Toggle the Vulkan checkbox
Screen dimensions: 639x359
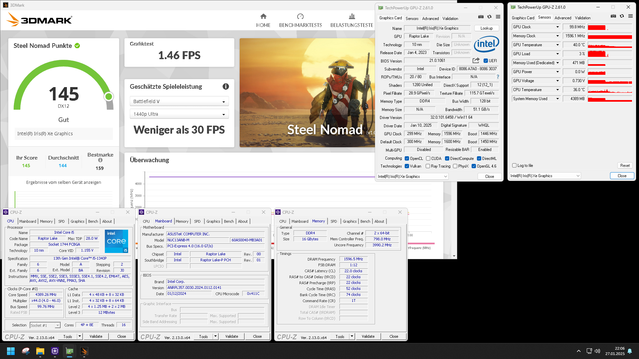pos(407,166)
